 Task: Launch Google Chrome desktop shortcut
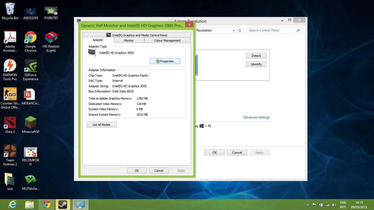(30, 41)
